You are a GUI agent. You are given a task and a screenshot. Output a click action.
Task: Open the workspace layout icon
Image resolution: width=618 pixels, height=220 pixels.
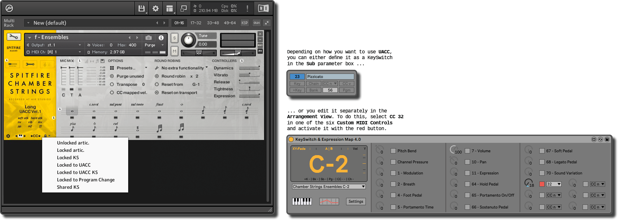(x=170, y=8)
